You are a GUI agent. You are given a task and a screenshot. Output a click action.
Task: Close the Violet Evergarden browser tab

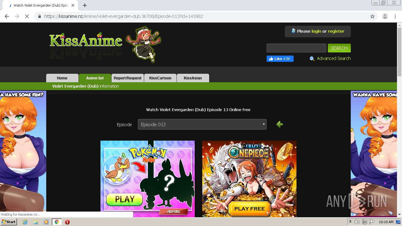pyautogui.click(x=73, y=5)
